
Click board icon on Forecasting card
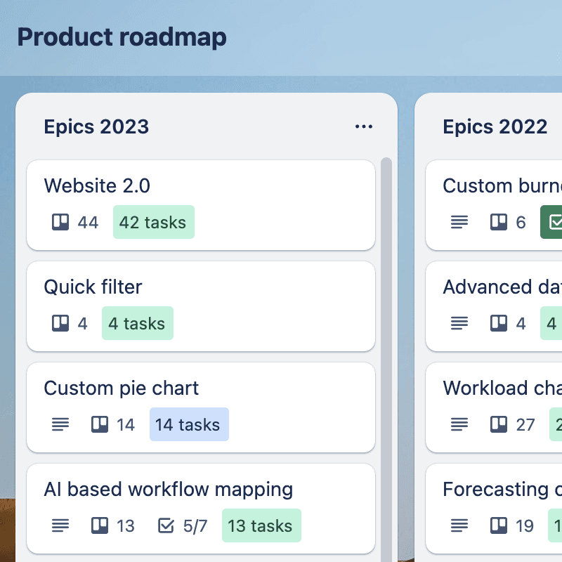[499, 525]
